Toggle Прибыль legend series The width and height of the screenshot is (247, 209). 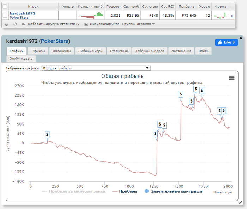click(125, 191)
